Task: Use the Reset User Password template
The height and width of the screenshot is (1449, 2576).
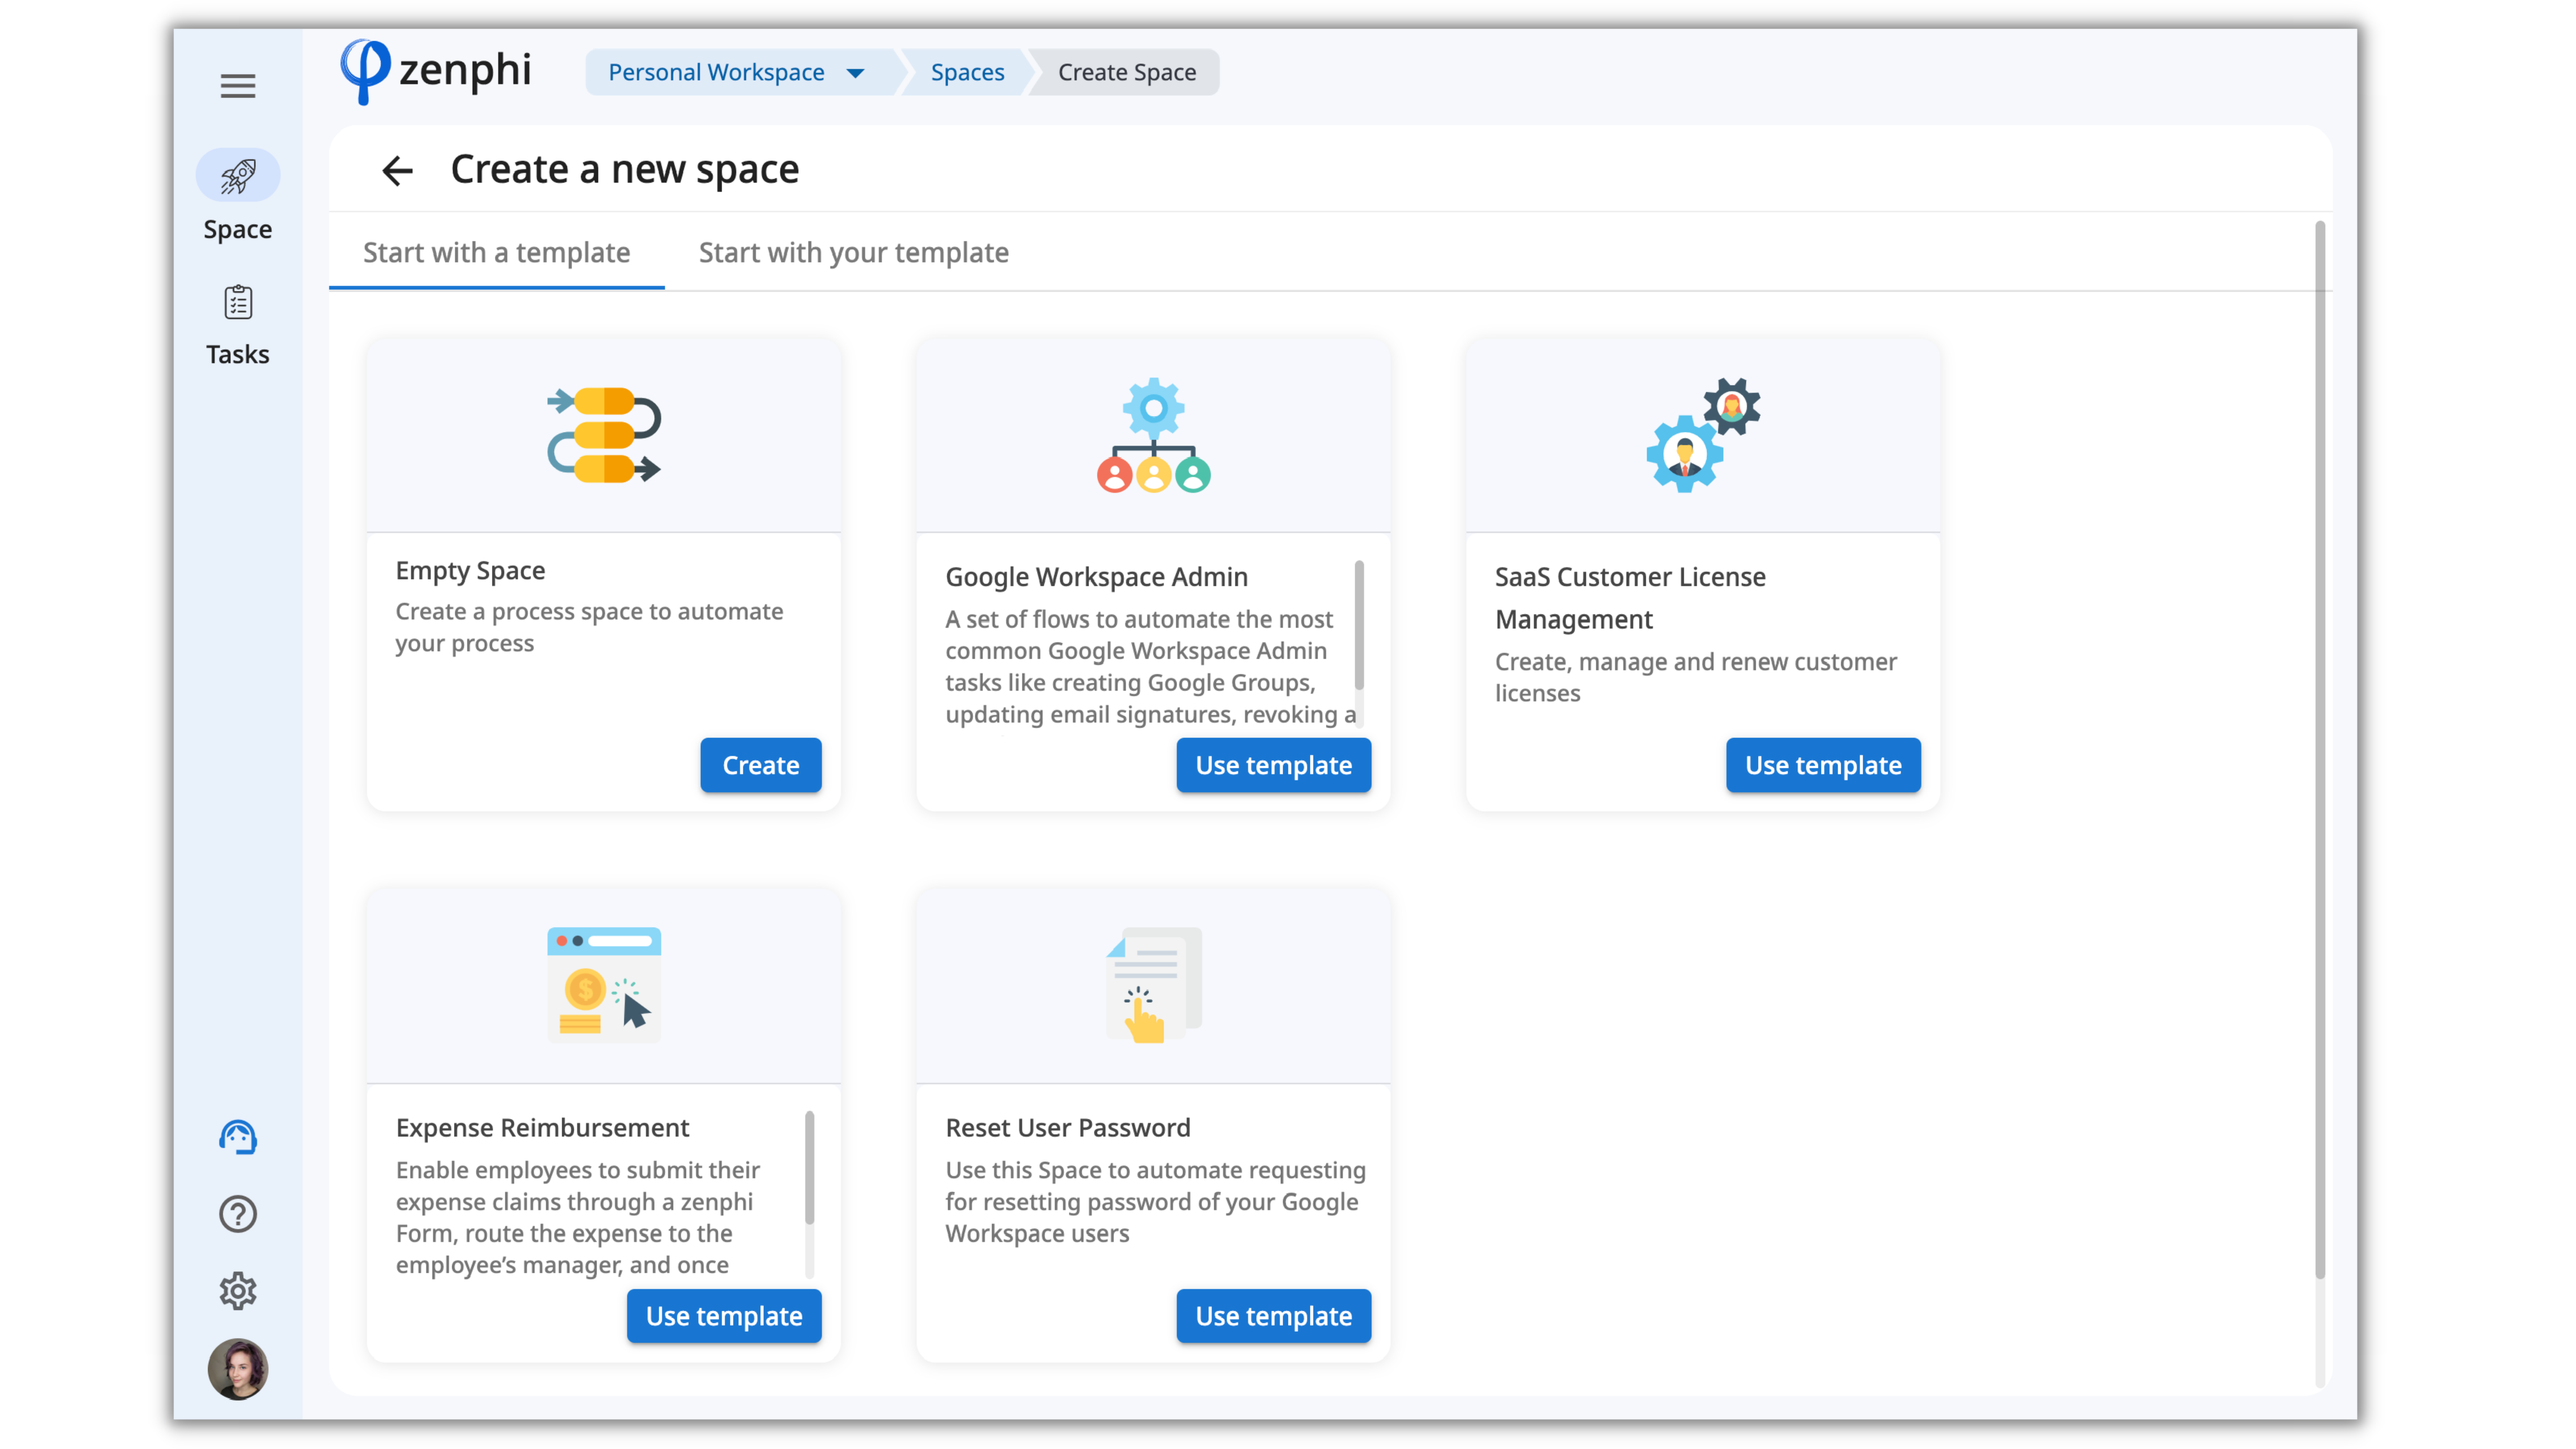Action: coord(1272,1316)
